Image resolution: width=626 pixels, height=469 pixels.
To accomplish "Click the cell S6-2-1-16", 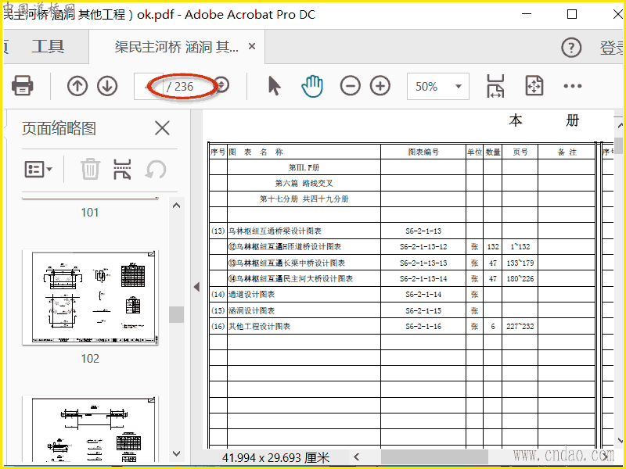I will coord(423,327).
